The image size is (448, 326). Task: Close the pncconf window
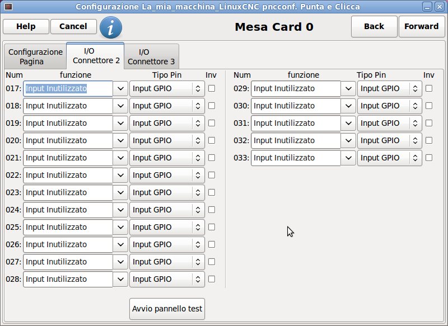click(x=440, y=7)
